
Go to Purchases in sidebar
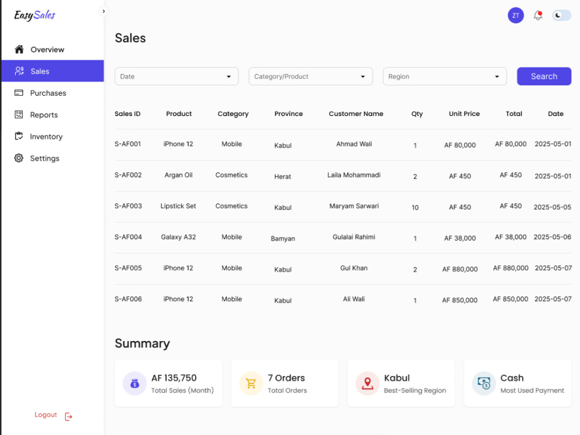(x=53, y=93)
